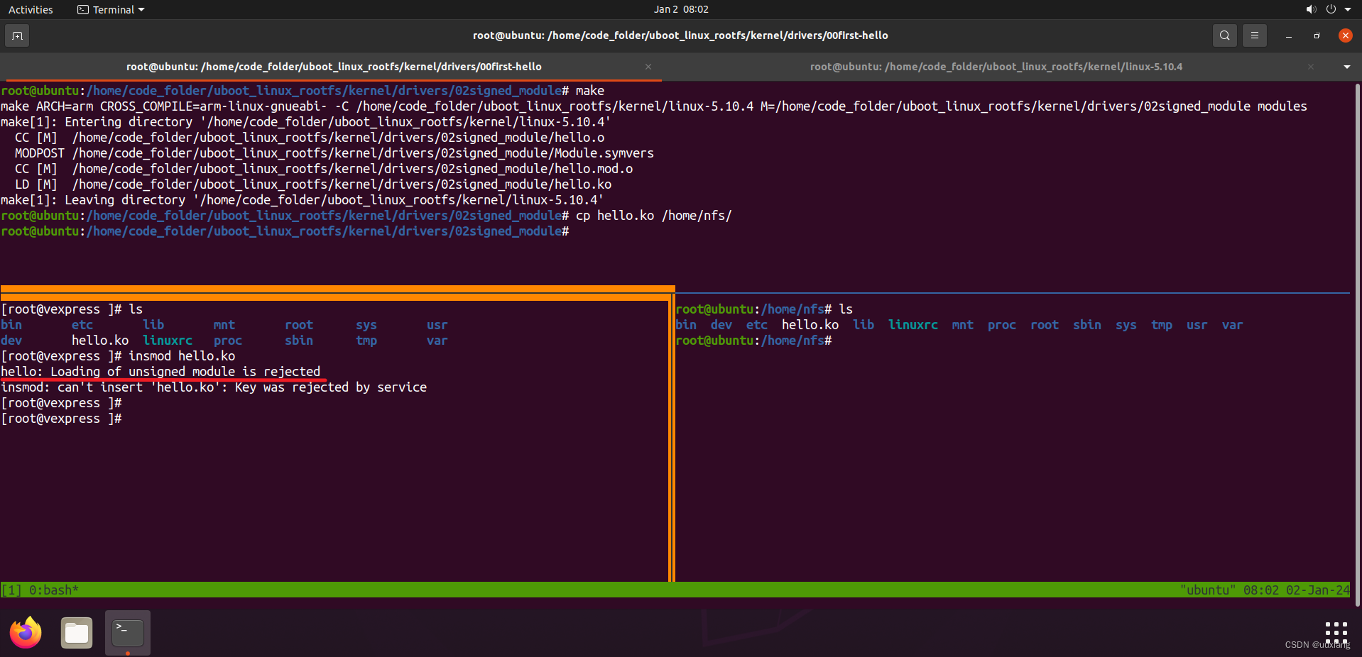Click linuxrc in the vexpress pane listing
Viewport: 1362px width, 657px height.
coord(168,341)
